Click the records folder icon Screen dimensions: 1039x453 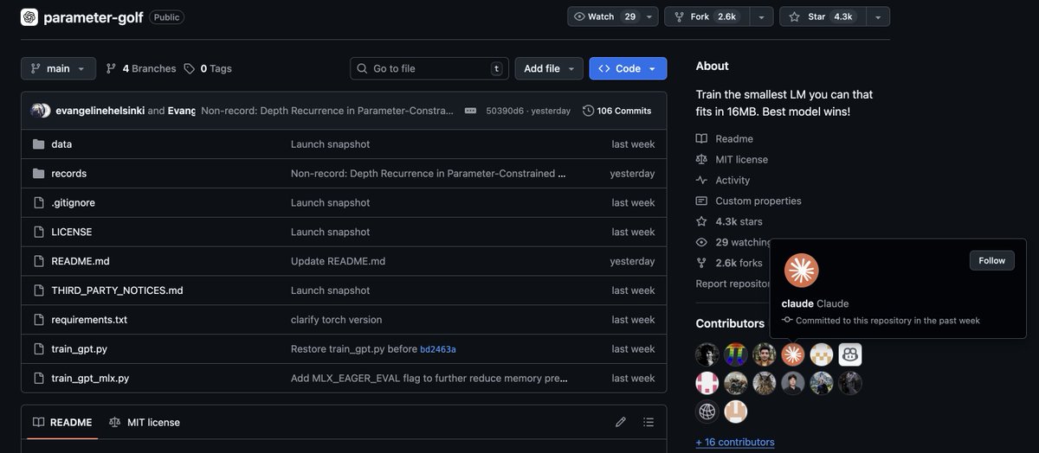coord(38,174)
